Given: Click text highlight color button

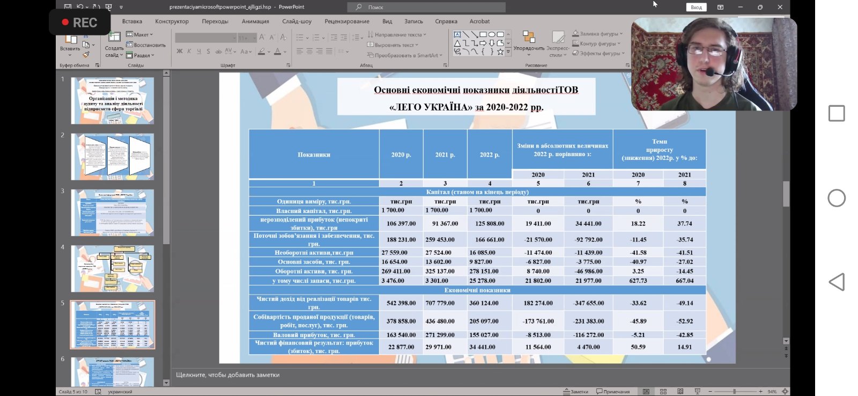Looking at the screenshot, I should point(261,52).
